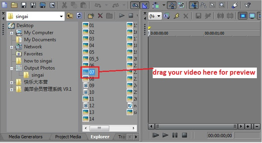Click the Save As icon with question mark
This screenshot has width=262, height=143.
(x=33, y=5)
